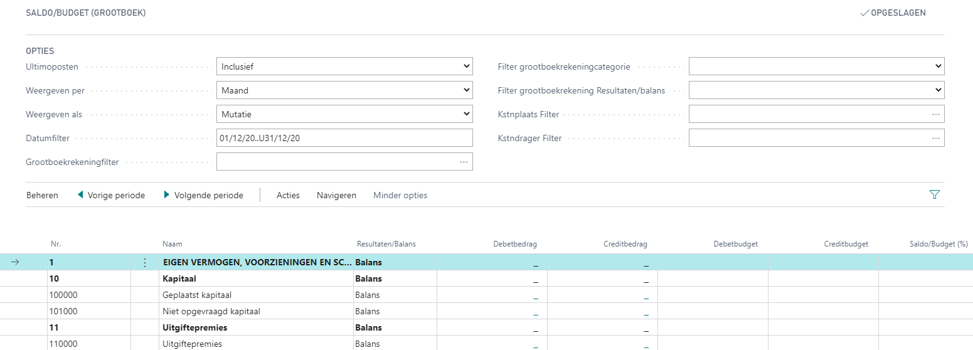Open the Acties menu
Viewport: 973px width, 350px height.
pyautogui.click(x=288, y=195)
